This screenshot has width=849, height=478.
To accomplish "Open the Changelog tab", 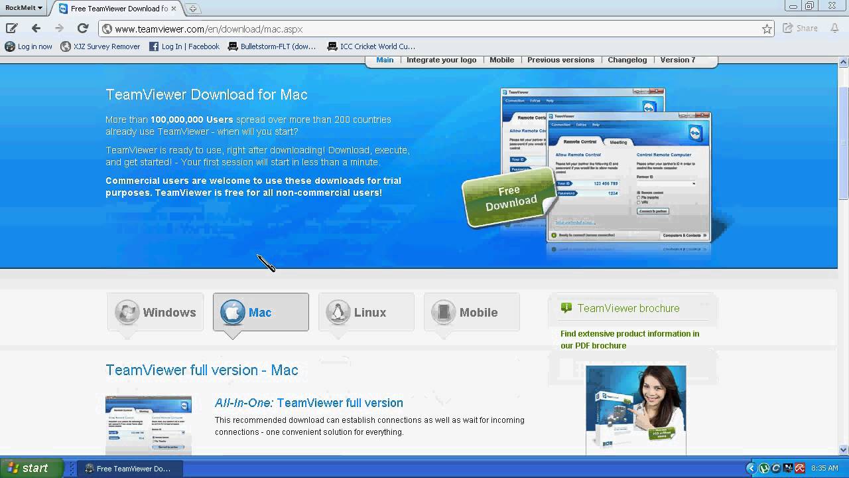I will (627, 60).
